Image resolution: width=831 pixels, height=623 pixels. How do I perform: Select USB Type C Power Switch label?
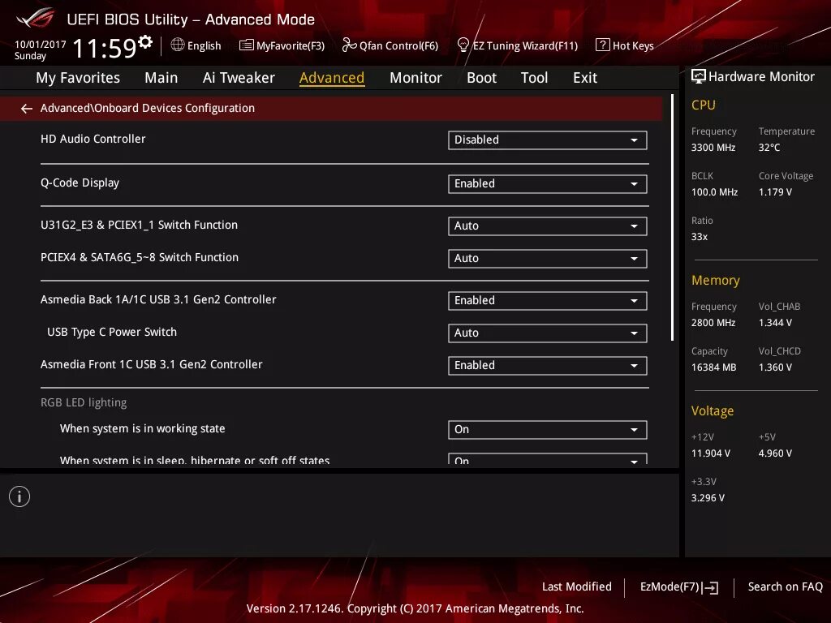tap(112, 332)
